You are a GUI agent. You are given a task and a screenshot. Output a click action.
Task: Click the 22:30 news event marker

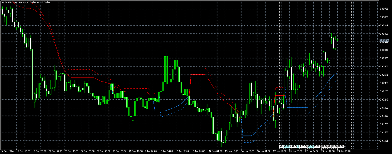point(341,146)
